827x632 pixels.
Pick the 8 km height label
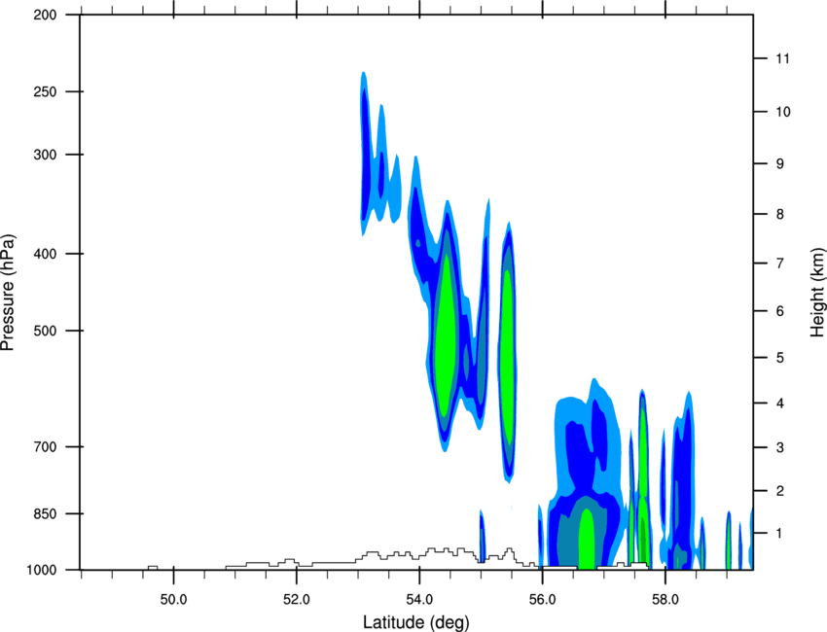pos(780,214)
